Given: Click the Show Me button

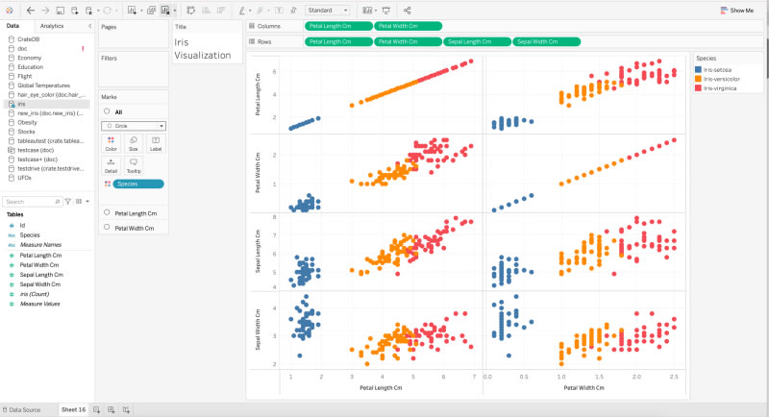Looking at the screenshot, I should [736, 11].
